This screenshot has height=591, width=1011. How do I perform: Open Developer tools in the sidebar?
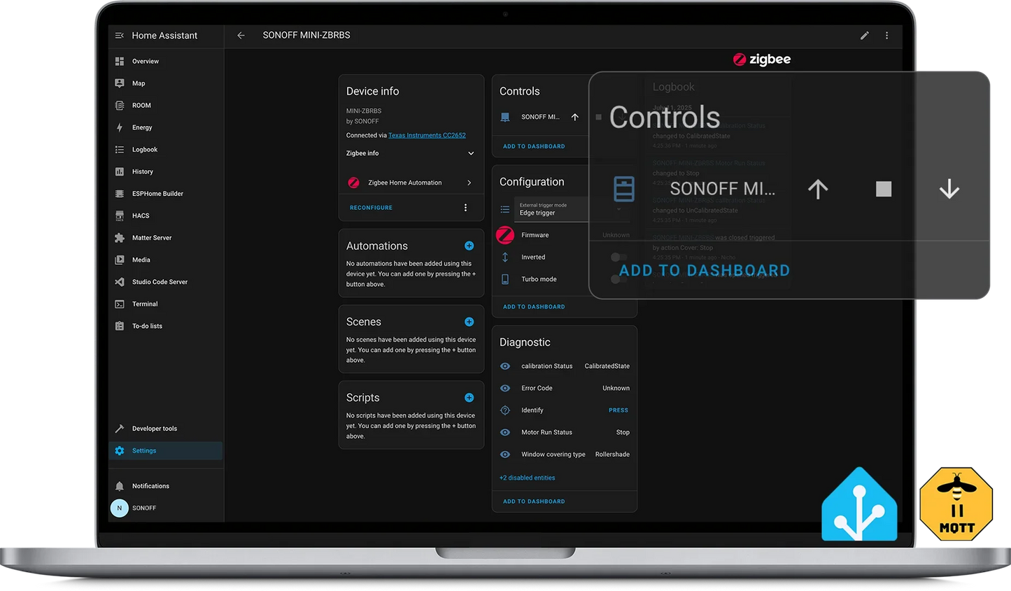point(154,429)
